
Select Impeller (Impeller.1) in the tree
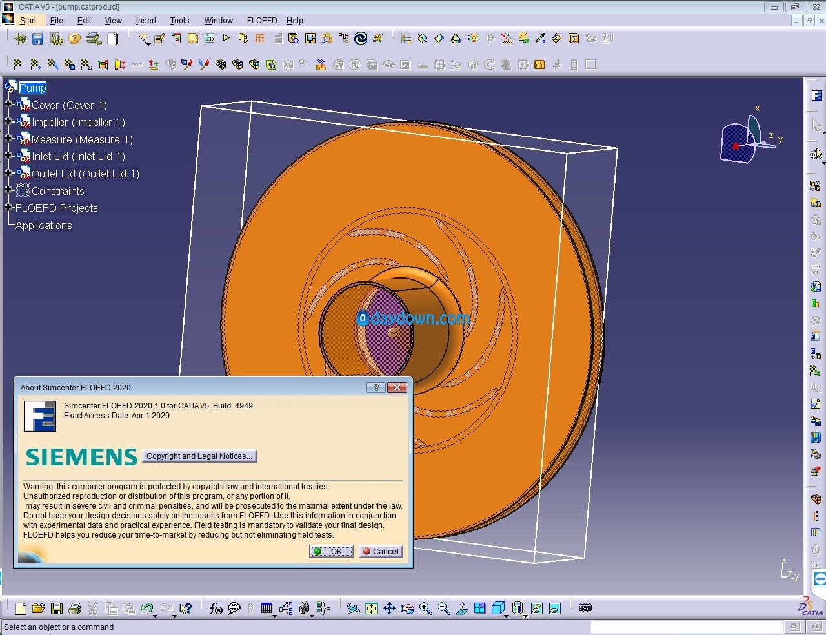coord(79,122)
